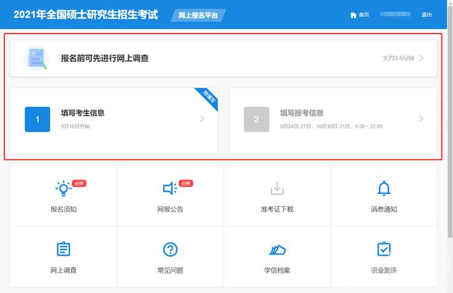Viewport: 453px width, 293px height.
Task: Click the download 准考证下载 icon
Action: click(277, 188)
